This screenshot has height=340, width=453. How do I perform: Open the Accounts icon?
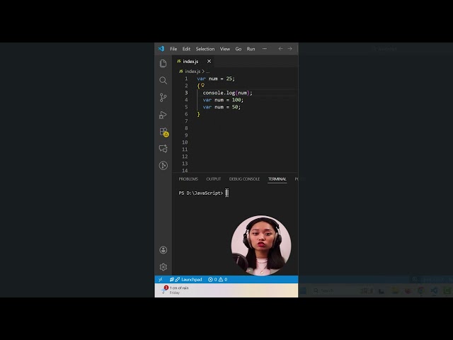pos(164,250)
